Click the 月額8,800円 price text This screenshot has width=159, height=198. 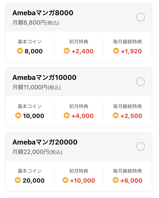[29, 23]
